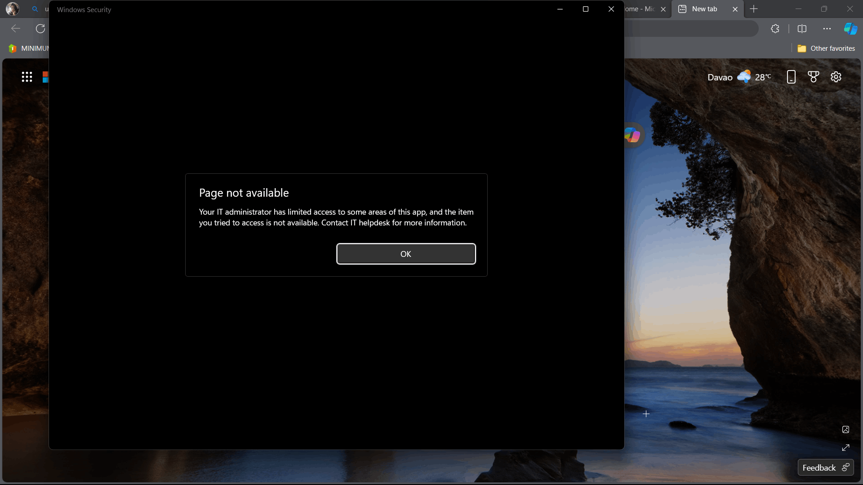Screen dimensions: 863x485
Task: Click the mobile phone icon
Action: 791,77
